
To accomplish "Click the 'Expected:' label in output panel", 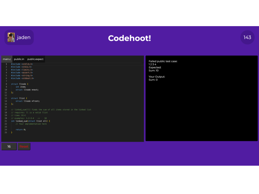I will pos(155,68).
